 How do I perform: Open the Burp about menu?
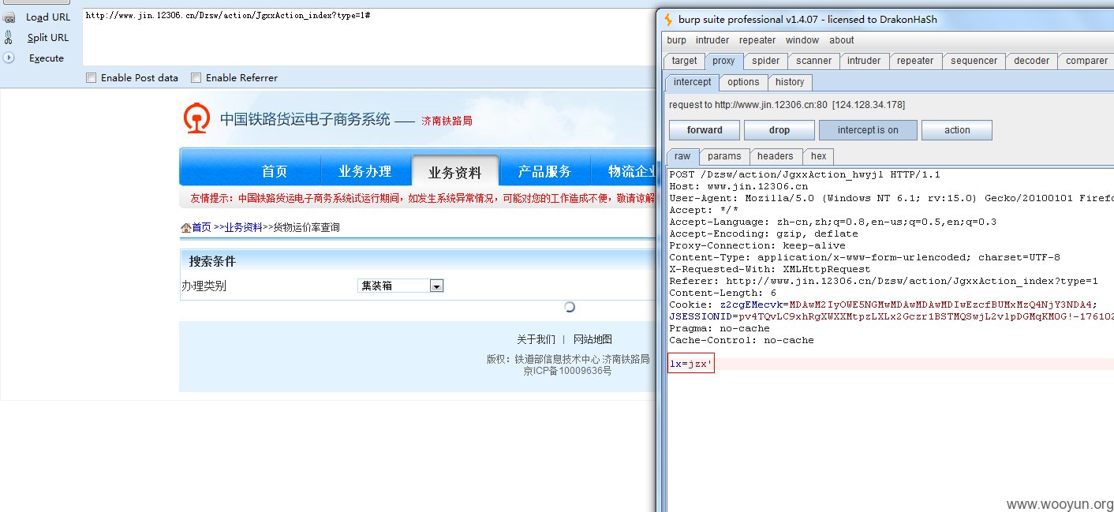(x=841, y=40)
